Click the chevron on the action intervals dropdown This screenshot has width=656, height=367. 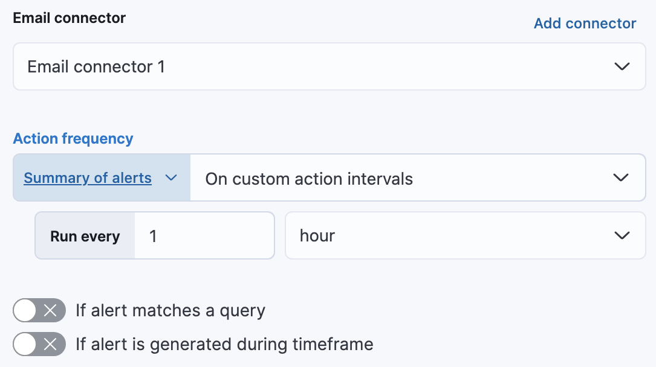coord(620,177)
